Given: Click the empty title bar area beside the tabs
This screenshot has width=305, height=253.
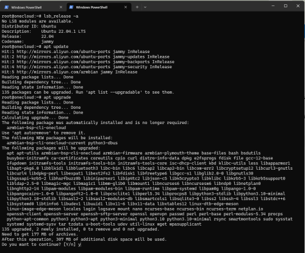Looking at the screenshot, I should tap(207, 7).
